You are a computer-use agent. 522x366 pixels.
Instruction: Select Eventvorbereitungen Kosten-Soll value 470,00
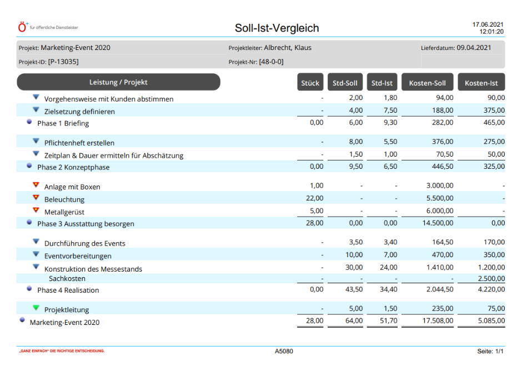[x=443, y=255]
